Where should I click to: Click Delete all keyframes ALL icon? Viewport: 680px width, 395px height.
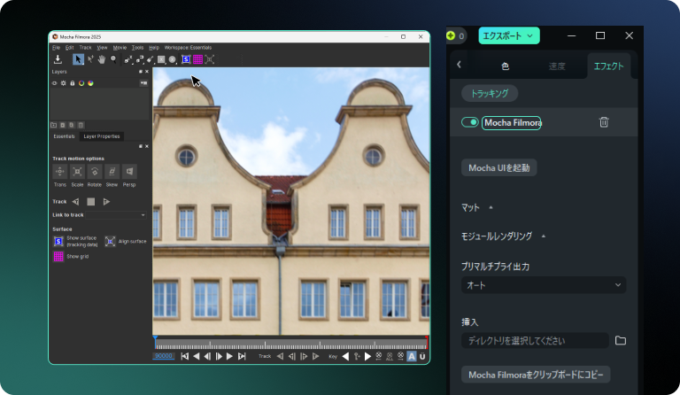[390, 356]
